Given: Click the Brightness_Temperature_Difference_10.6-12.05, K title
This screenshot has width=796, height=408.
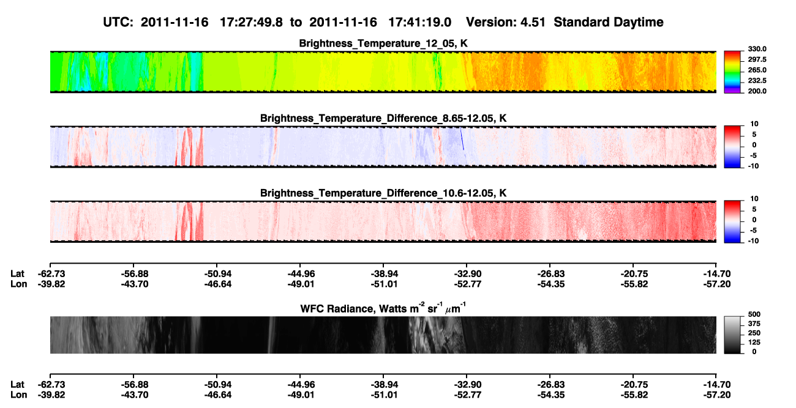Looking at the screenshot, I should 383,193.
